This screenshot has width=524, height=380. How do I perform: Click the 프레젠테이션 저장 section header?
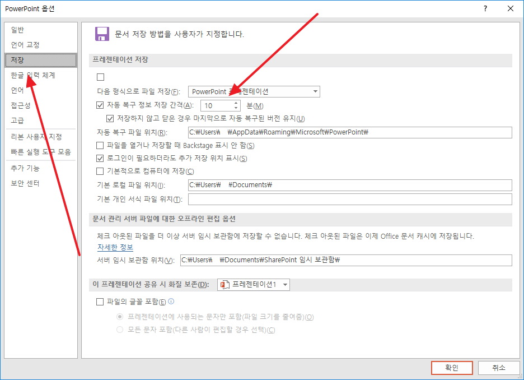(x=120, y=59)
